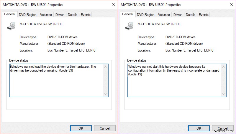
Task: Open DVD Region tab in left dialog
Action: point(28,15)
